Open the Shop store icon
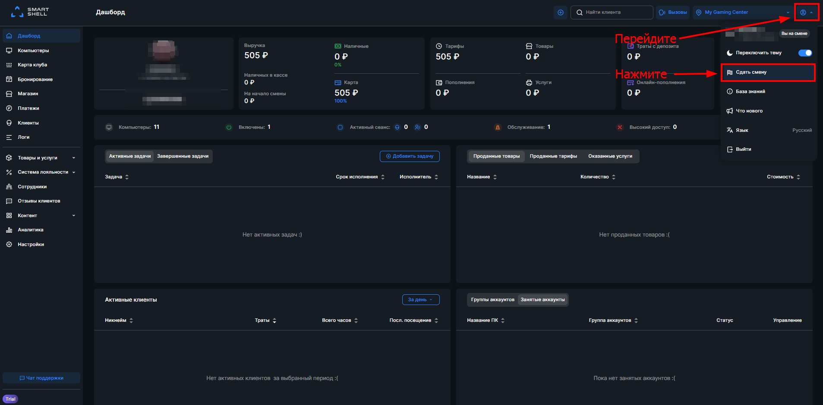This screenshot has height=405, width=823. click(9, 93)
